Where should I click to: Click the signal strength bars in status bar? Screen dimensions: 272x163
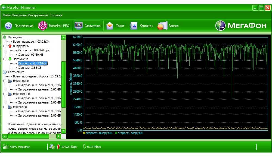pos(5,146)
